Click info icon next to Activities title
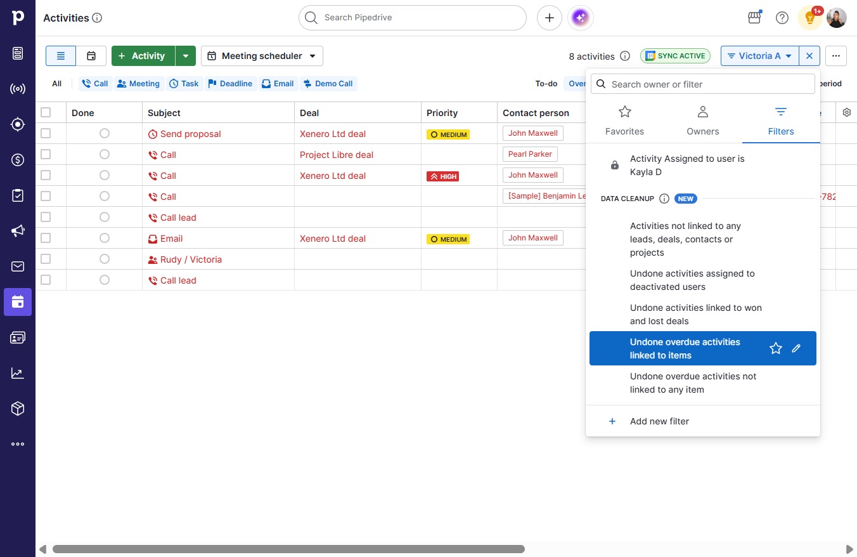Viewport: 857px width, 557px height. pos(97,18)
